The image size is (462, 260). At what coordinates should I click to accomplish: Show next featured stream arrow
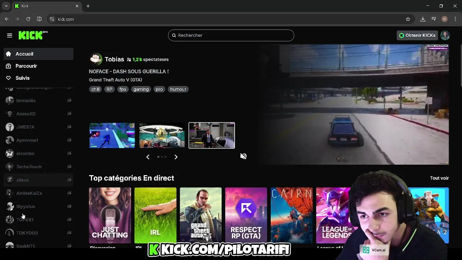tap(176, 157)
